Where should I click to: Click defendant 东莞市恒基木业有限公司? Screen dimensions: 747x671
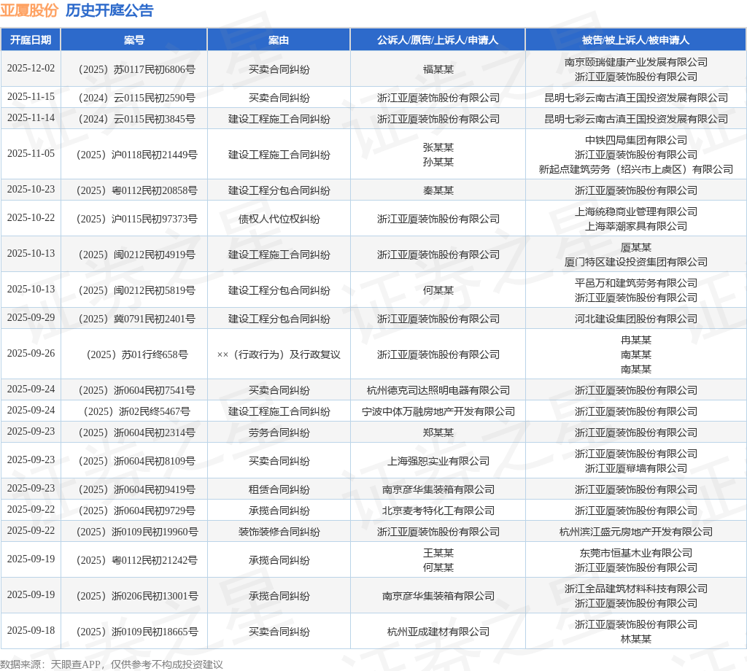pyautogui.click(x=636, y=553)
